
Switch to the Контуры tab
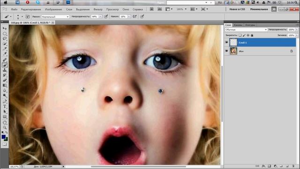(x=250, y=25)
